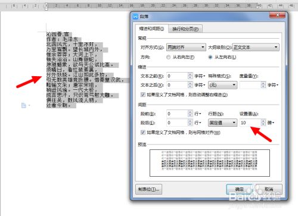This screenshot has height=216, width=298.
Task: Select the 从左向右 direction radio button
Action: (210, 57)
